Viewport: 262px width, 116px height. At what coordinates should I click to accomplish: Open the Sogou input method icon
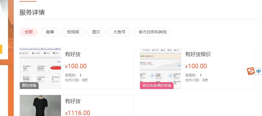[x=251, y=71]
